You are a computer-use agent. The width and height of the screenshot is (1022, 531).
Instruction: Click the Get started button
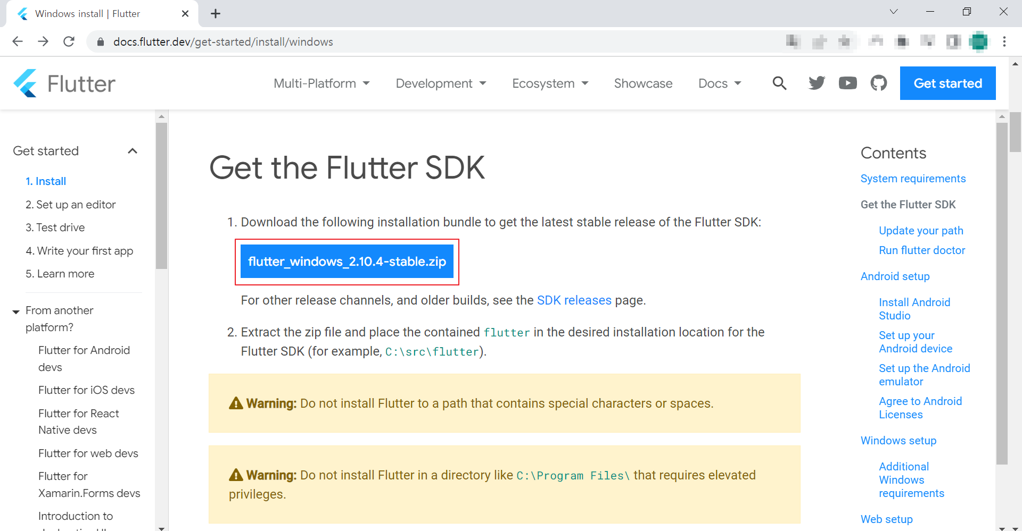947,83
